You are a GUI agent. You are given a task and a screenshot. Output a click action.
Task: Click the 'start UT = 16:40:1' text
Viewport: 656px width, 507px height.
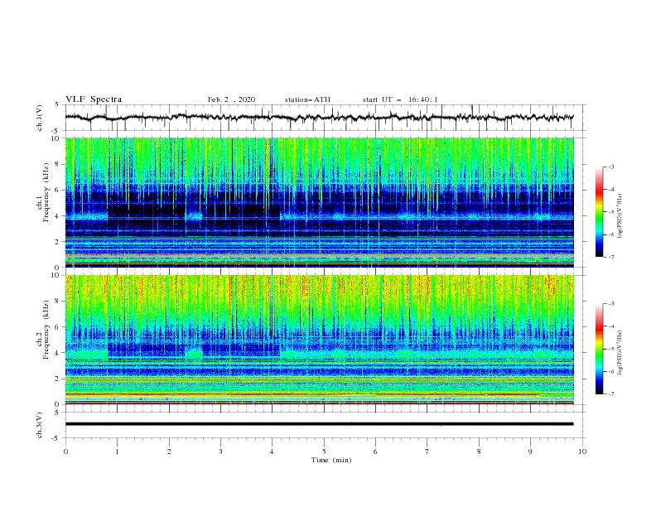[400, 99]
